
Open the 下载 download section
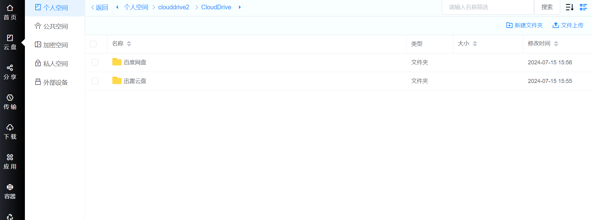coord(10,132)
